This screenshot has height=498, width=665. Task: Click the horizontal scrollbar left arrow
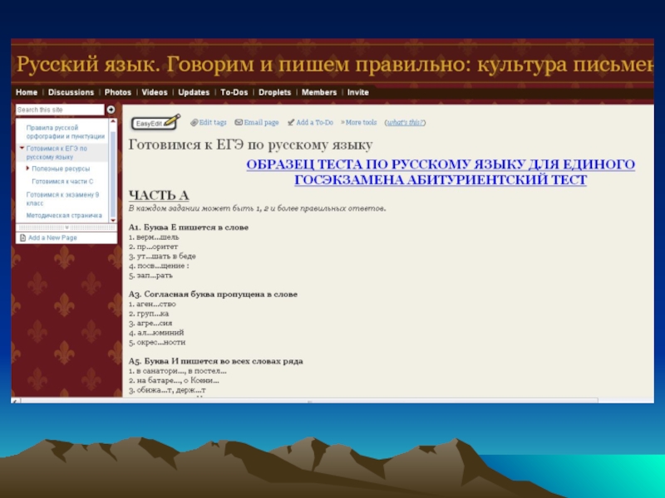[15, 401]
